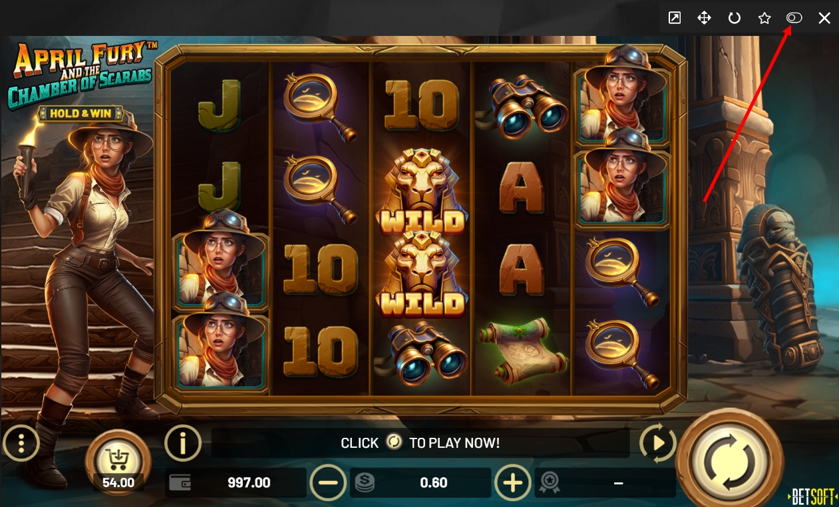Click the balance field showing 997.00

coord(236,483)
